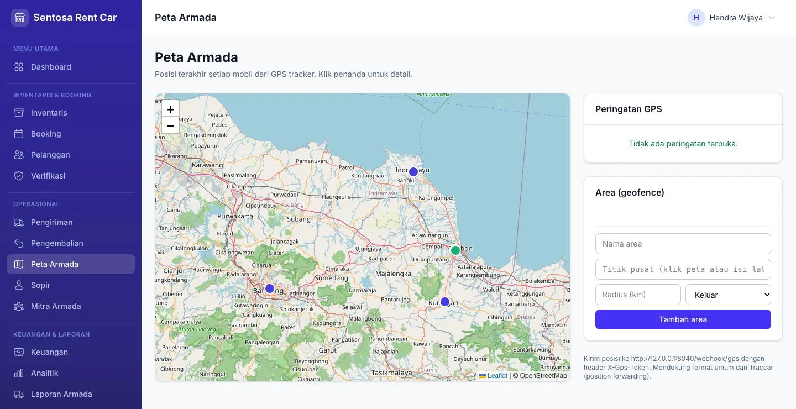Click the Keuangan banknote icon
The height and width of the screenshot is (409, 796).
pos(19,352)
